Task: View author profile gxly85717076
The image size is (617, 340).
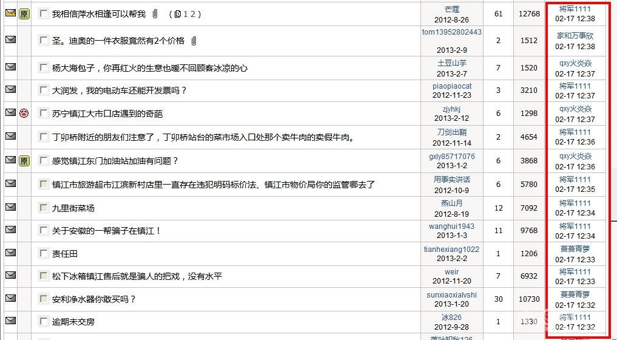Action: 452,157
